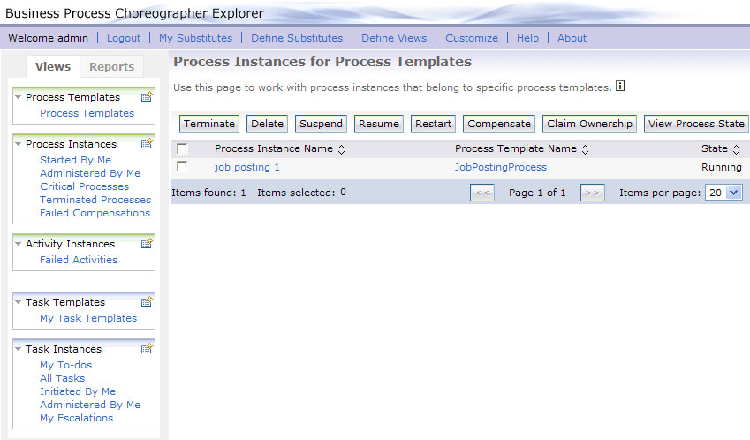Click the Delete button
Screen dimensions: 750x440
click(x=267, y=124)
